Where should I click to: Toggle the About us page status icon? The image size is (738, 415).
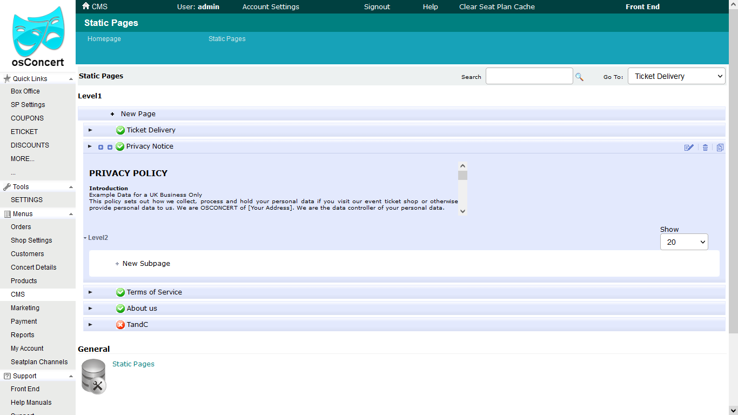pos(120,309)
